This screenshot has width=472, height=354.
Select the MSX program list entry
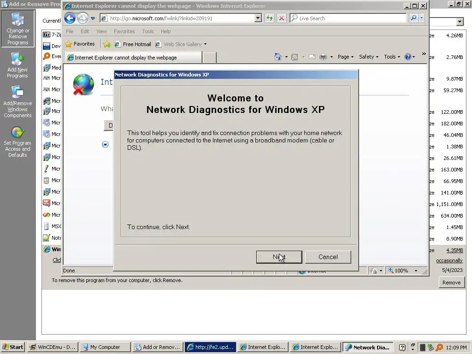point(52,226)
